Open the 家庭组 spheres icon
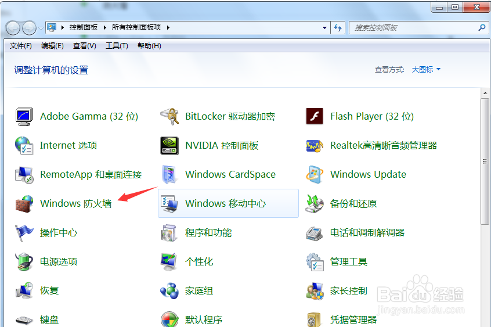The image size is (491, 327). [169, 291]
